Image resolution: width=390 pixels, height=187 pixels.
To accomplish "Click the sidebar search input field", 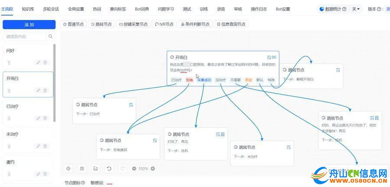I will (24, 36).
